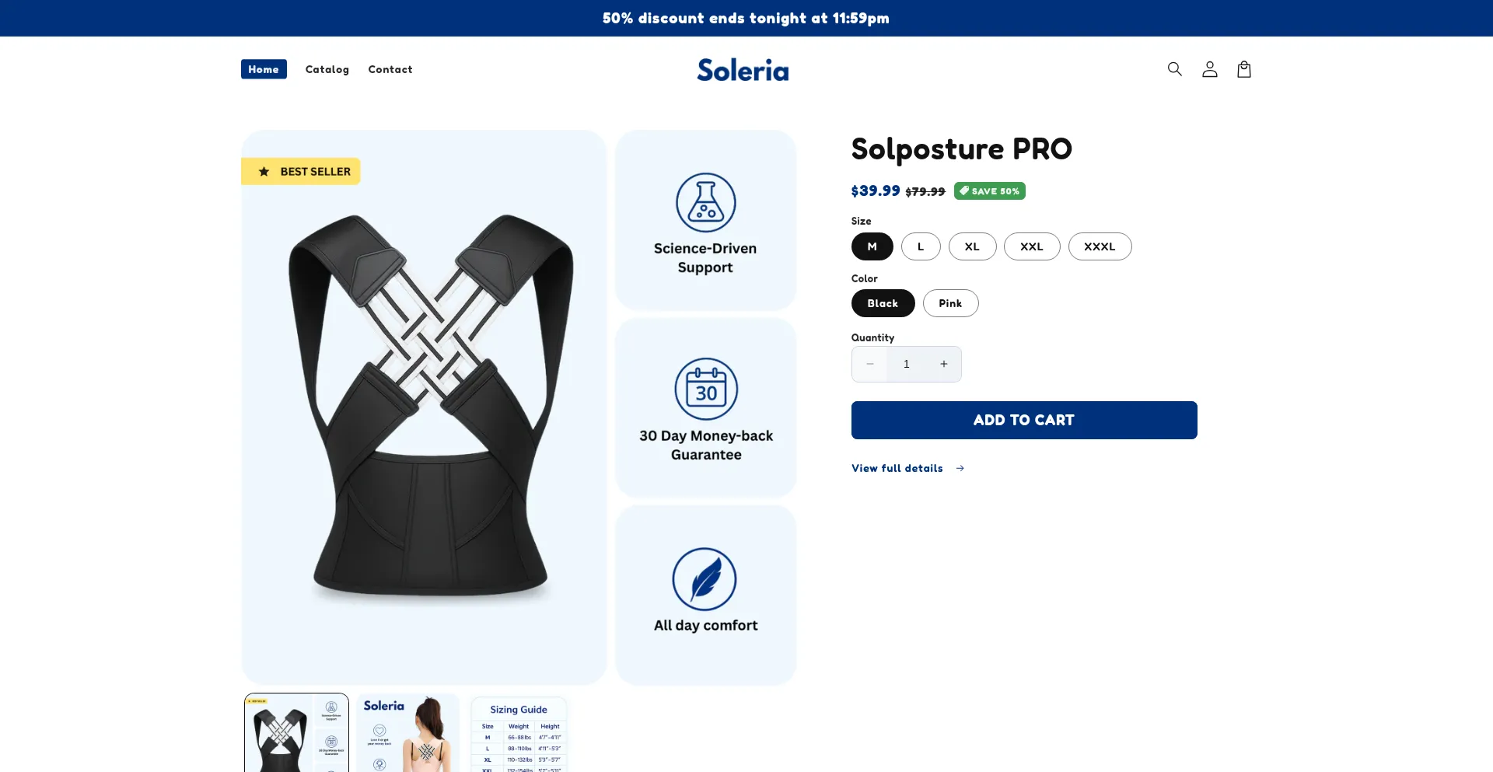
Task: Select size XXL option
Action: tap(1032, 246)
